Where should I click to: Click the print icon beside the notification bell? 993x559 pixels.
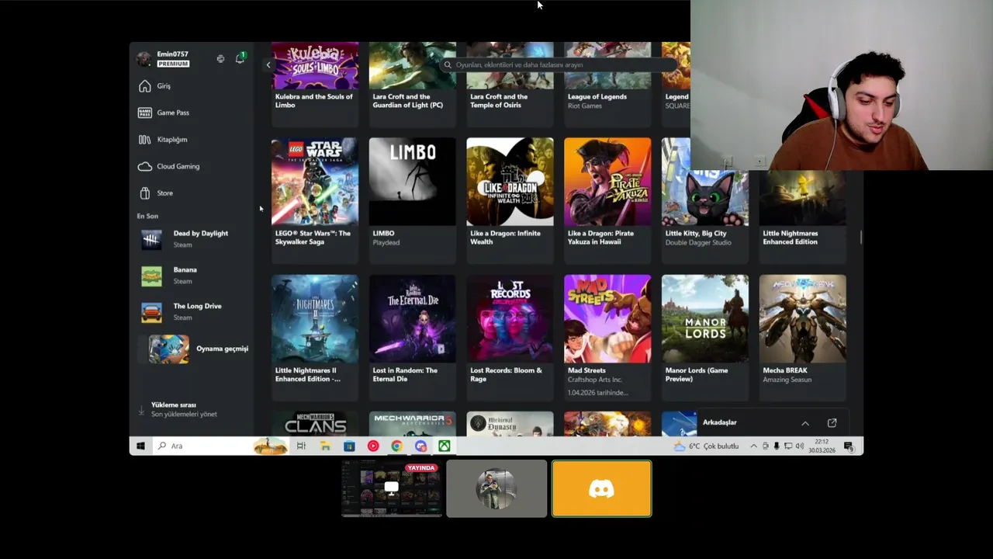coord(220,59)
